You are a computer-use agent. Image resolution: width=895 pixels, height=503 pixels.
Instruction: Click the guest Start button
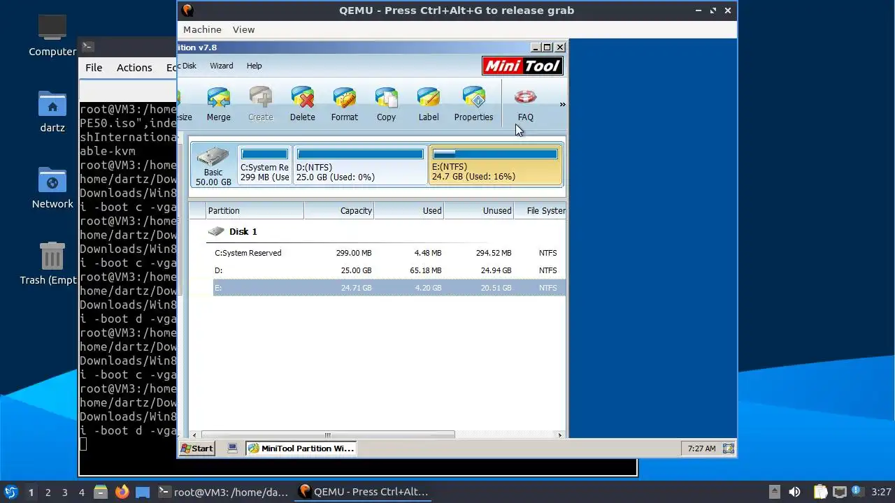tap(196, 449)
